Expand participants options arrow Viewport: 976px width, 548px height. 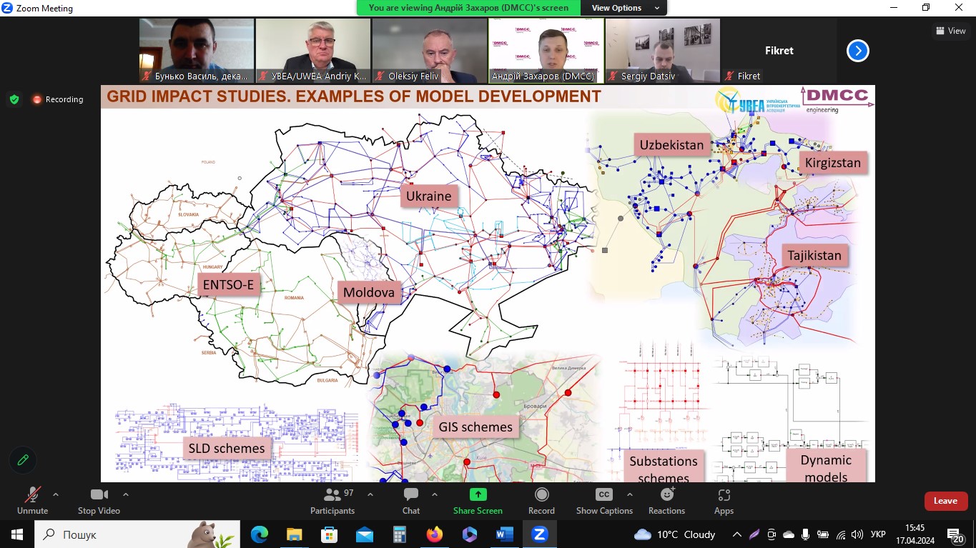pos(370,494)
